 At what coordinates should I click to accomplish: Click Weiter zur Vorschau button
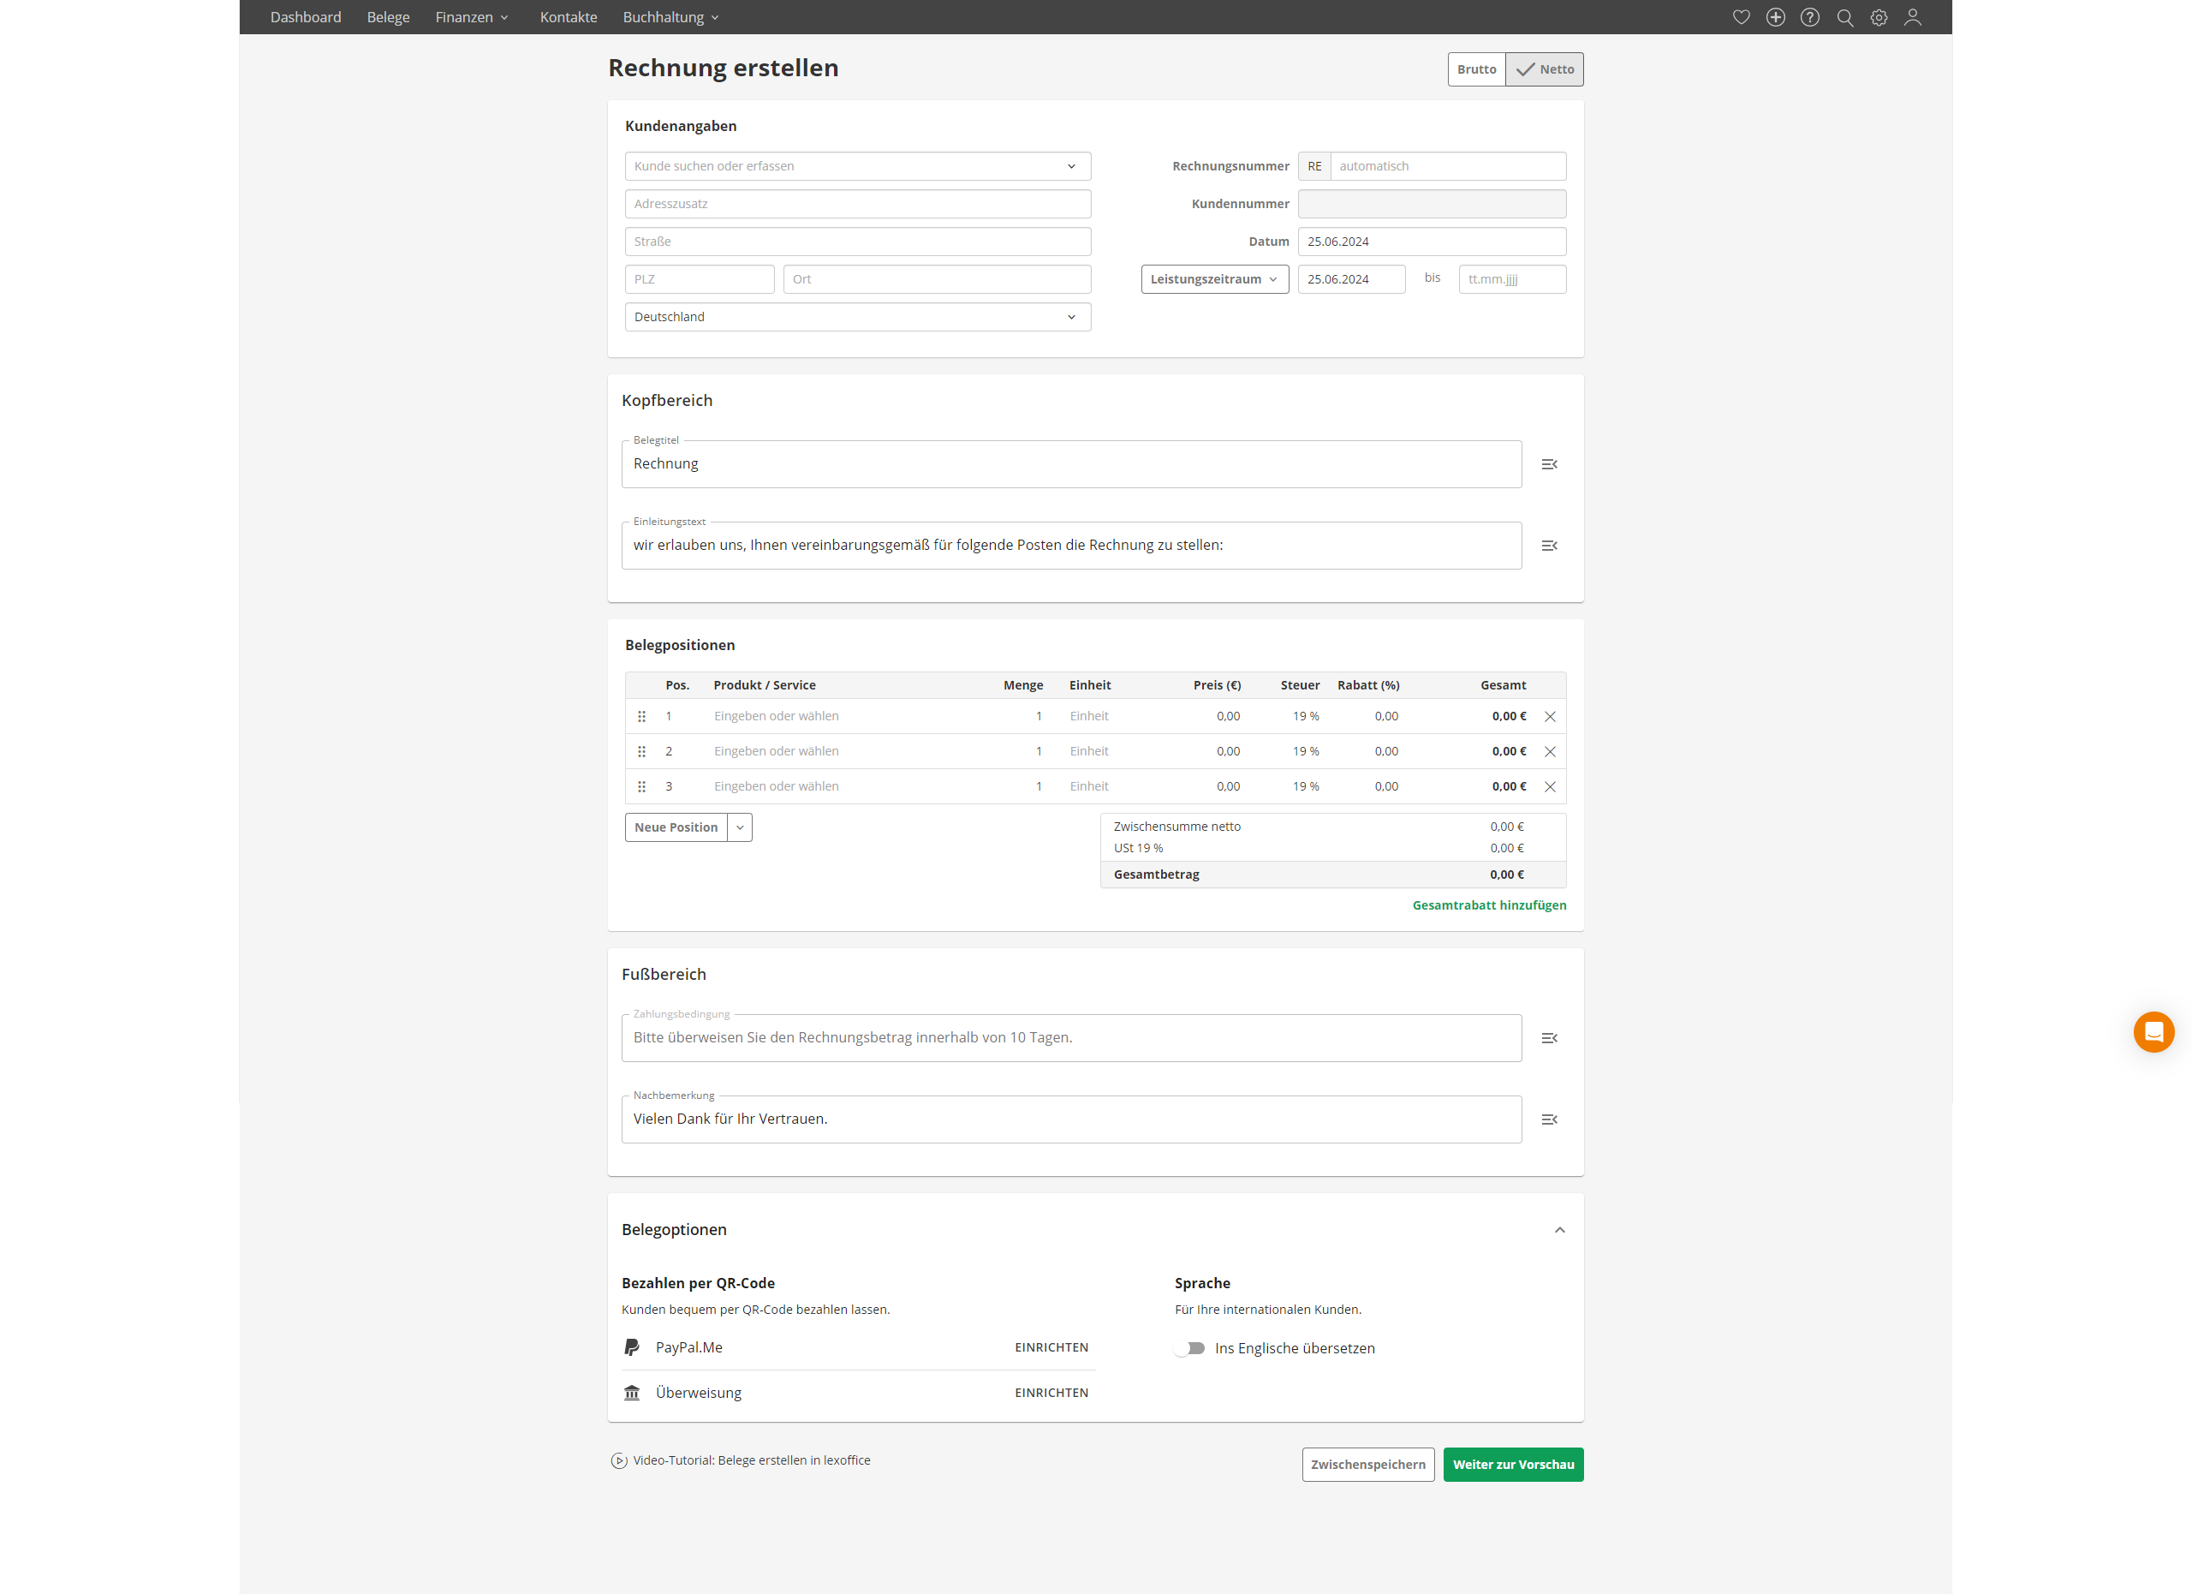[x=1512, y=1465]
